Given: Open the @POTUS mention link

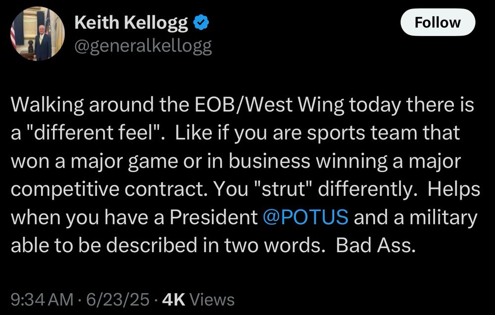Looking at the screenshot, I should tap(305, 217).
